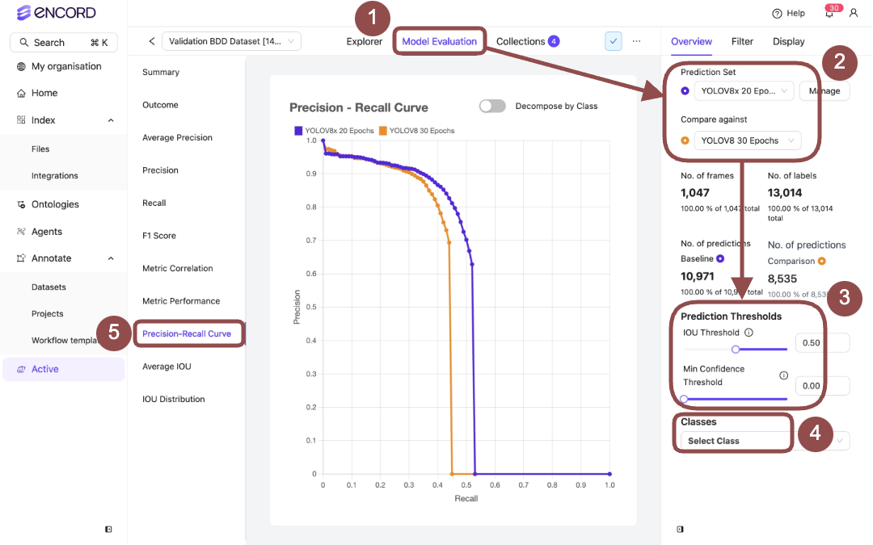Click Min Confidence Threshold info icon
This screenshot has width=873, height=545.
click(783, 375)
